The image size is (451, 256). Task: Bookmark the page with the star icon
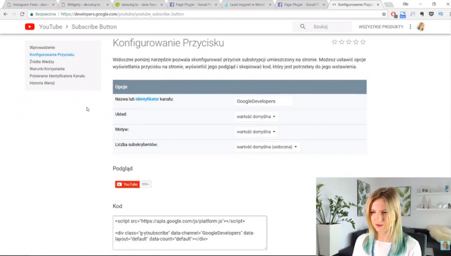[384, 14]
